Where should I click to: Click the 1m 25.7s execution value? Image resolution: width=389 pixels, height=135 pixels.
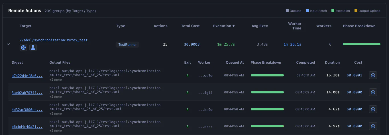[226, 44]
